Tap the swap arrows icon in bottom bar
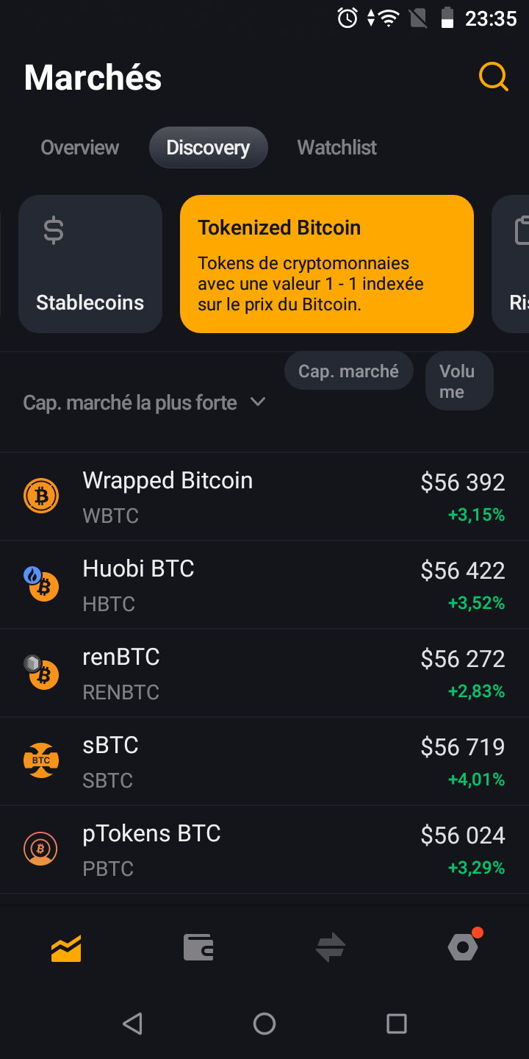This screenshot has width=529, height=1059. coord(331,948)
